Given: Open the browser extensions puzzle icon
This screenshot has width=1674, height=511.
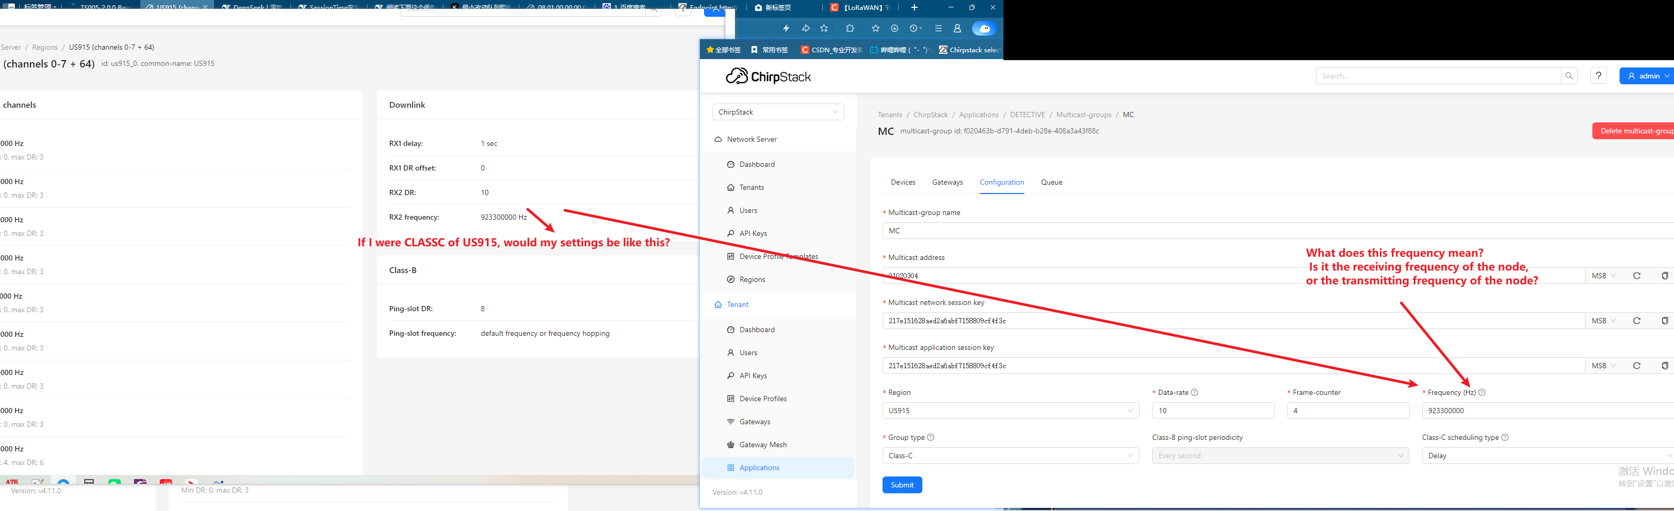Looking at the screenshot, I should [x=850, y=29].
